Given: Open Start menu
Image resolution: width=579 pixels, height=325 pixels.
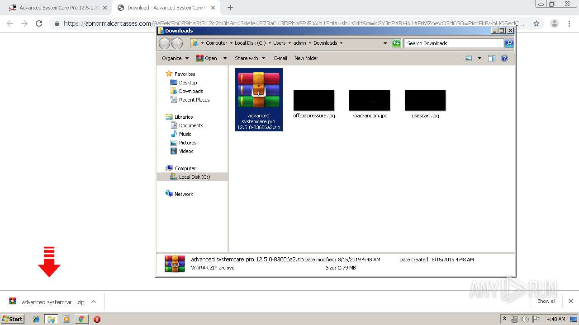Looking at the screenshot, I should coord(13,319).
